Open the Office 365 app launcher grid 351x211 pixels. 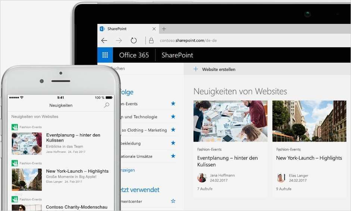point(105,55)
